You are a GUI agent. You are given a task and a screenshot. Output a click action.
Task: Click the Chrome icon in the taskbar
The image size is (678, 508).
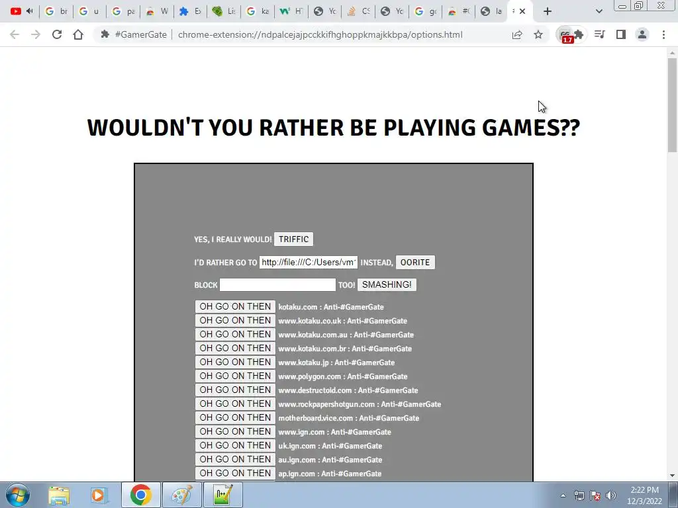tap(140, 495)
